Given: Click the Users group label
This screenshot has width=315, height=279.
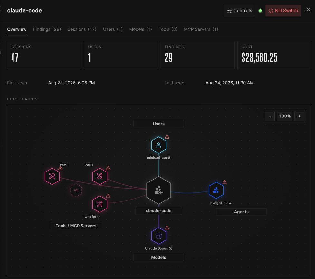Looking at the screenshot, I should (158, 124).
